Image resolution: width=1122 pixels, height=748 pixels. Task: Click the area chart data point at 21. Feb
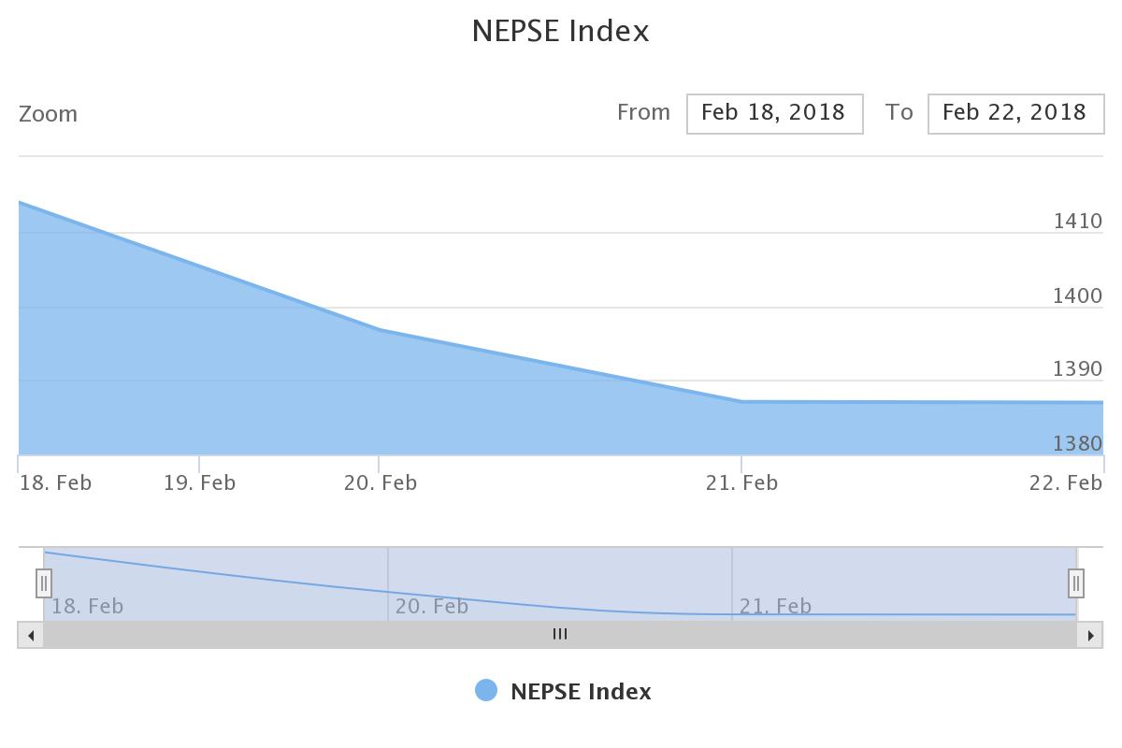click(741, 401)
